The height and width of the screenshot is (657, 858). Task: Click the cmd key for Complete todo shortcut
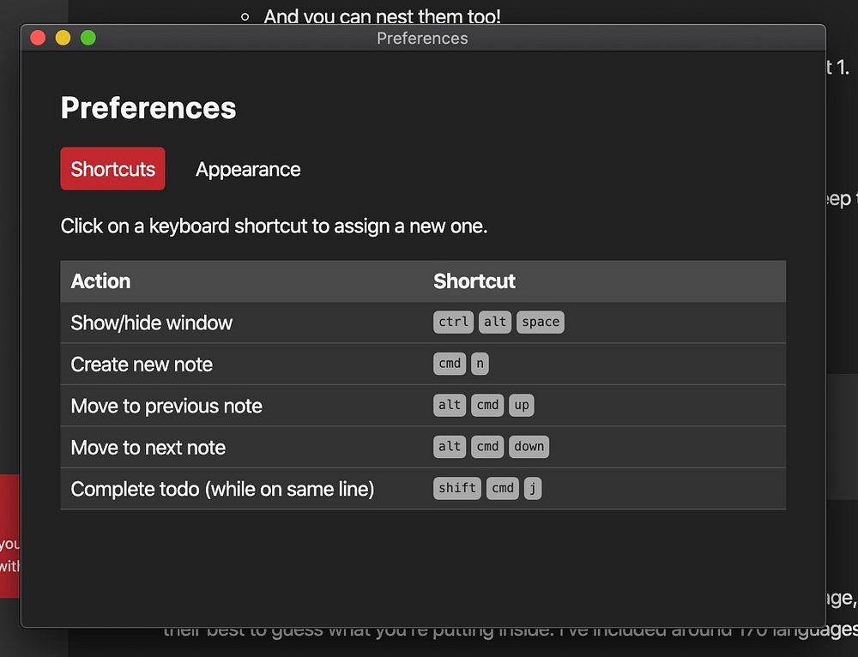point(503,489)
